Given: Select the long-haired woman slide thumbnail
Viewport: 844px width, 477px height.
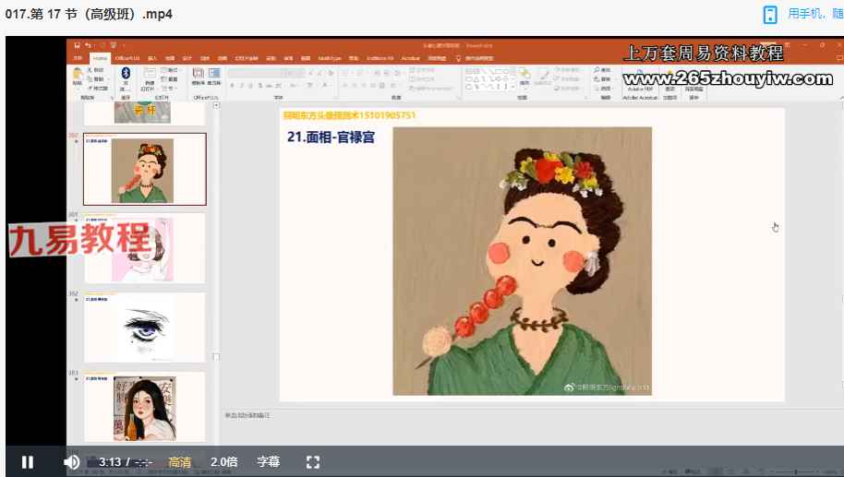Looking at the screenshot, I should [145, 407].
